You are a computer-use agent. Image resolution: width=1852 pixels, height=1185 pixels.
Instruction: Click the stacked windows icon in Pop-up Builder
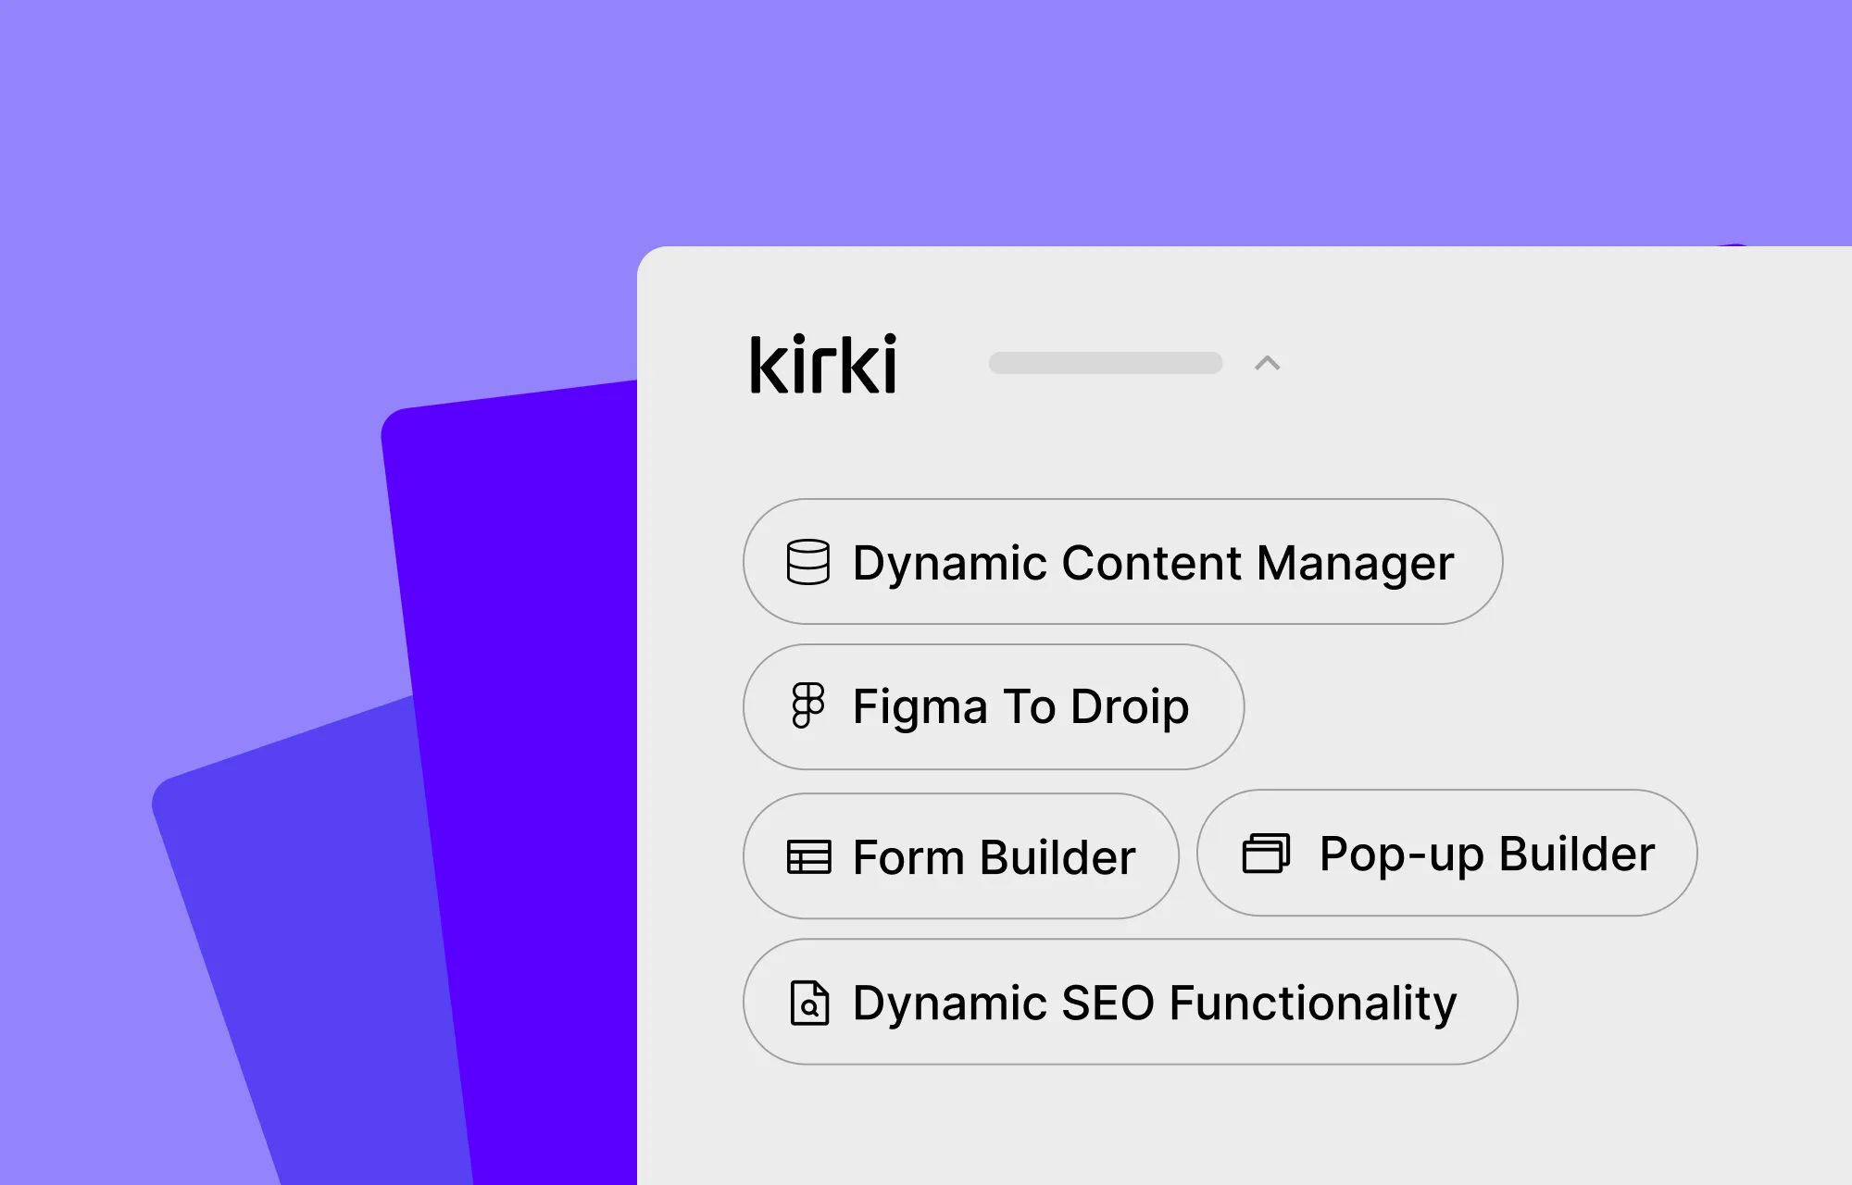pyautogui.click(x=1266, y=853)
